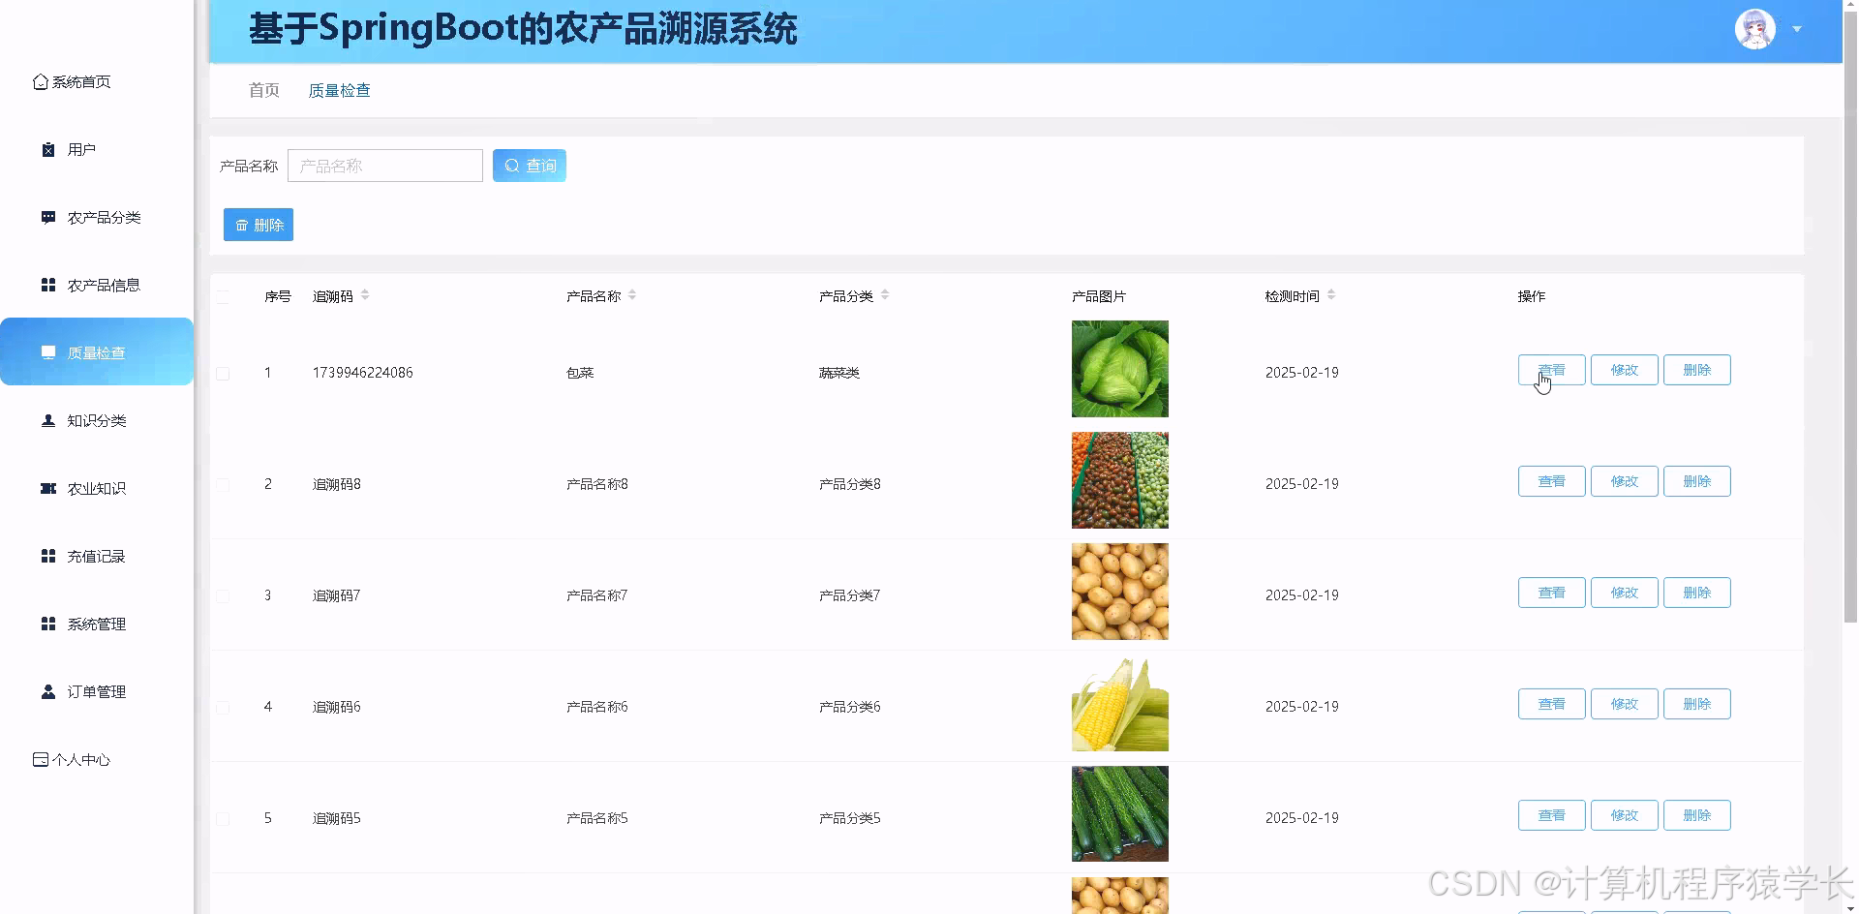Image resolution: width=1859 pixels, height=914 pixels.
Task: Click the 订单管理 order management icon
Action: click(x=47, y=691)
